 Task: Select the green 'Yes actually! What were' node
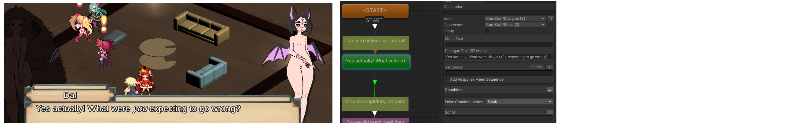point(376,61)
